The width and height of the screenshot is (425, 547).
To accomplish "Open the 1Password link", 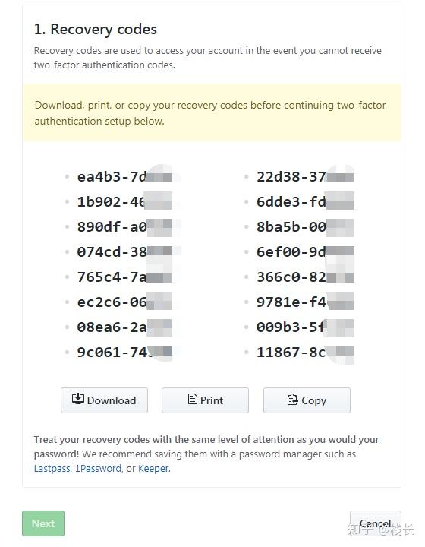I will coord(98,468).
